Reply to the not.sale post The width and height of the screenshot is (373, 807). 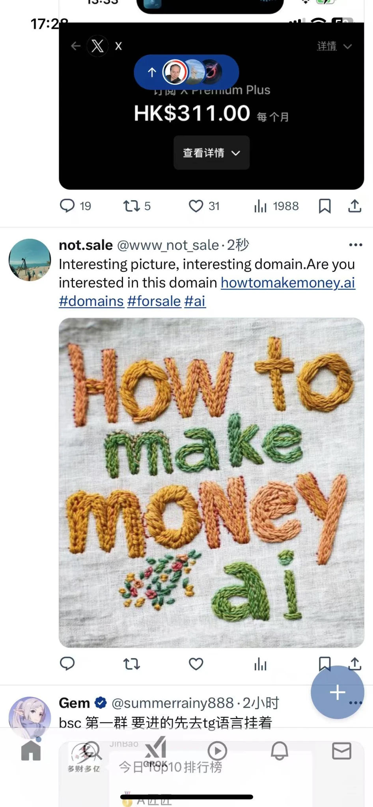pos(67,664)
